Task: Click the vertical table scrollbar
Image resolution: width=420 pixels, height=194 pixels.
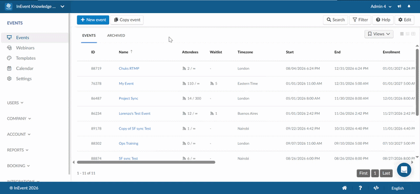Action: click(x=417, y=82)
